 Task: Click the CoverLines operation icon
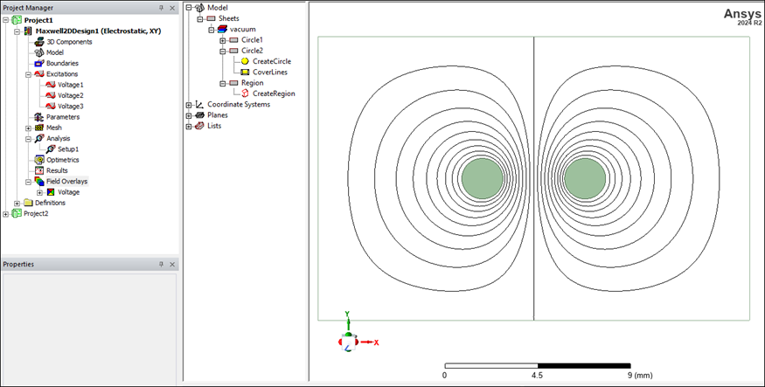245,73
